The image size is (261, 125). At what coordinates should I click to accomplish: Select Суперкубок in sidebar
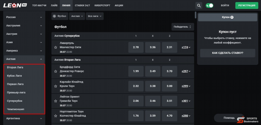24,101
